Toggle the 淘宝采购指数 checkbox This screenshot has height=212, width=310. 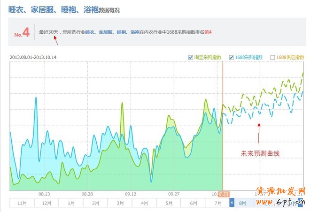[191, 58]
